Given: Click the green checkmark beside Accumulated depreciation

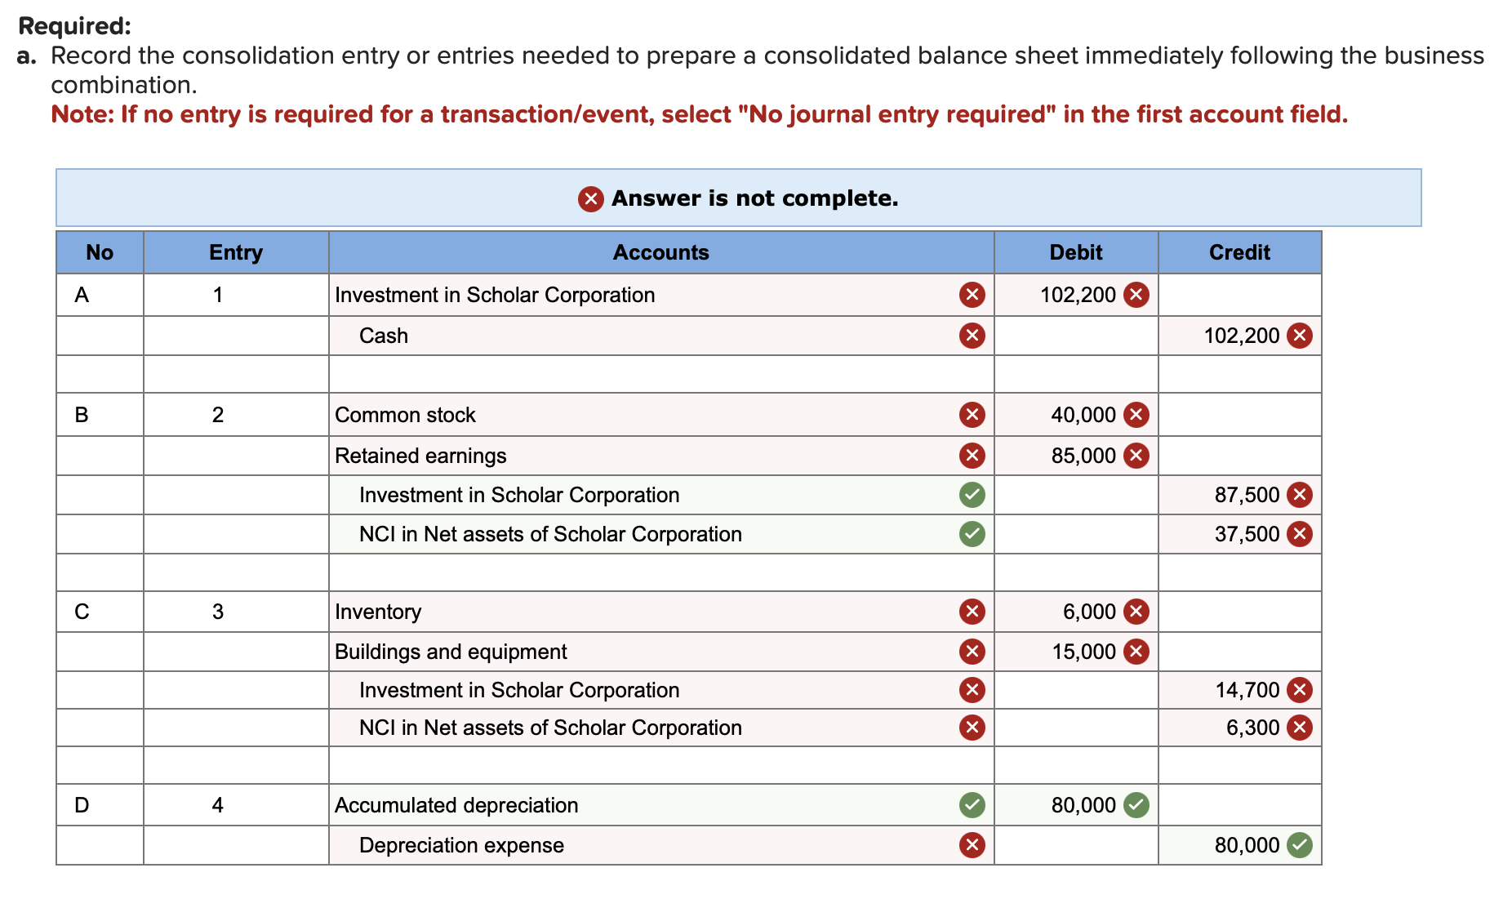Looking at the screenshot, I should pos(971,805).
